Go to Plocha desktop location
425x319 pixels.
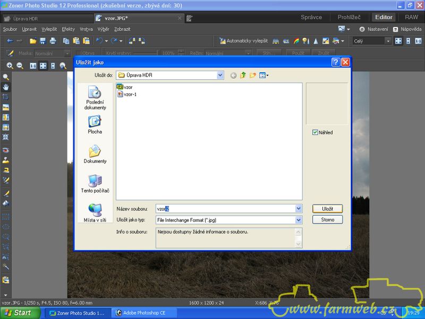click(95, 125)
